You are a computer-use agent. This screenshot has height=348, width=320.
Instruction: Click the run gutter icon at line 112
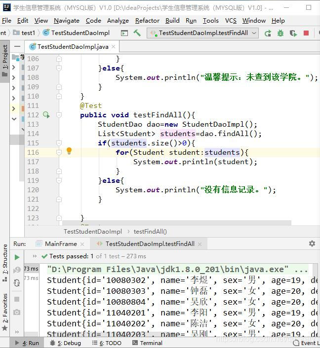pos(46,115)
